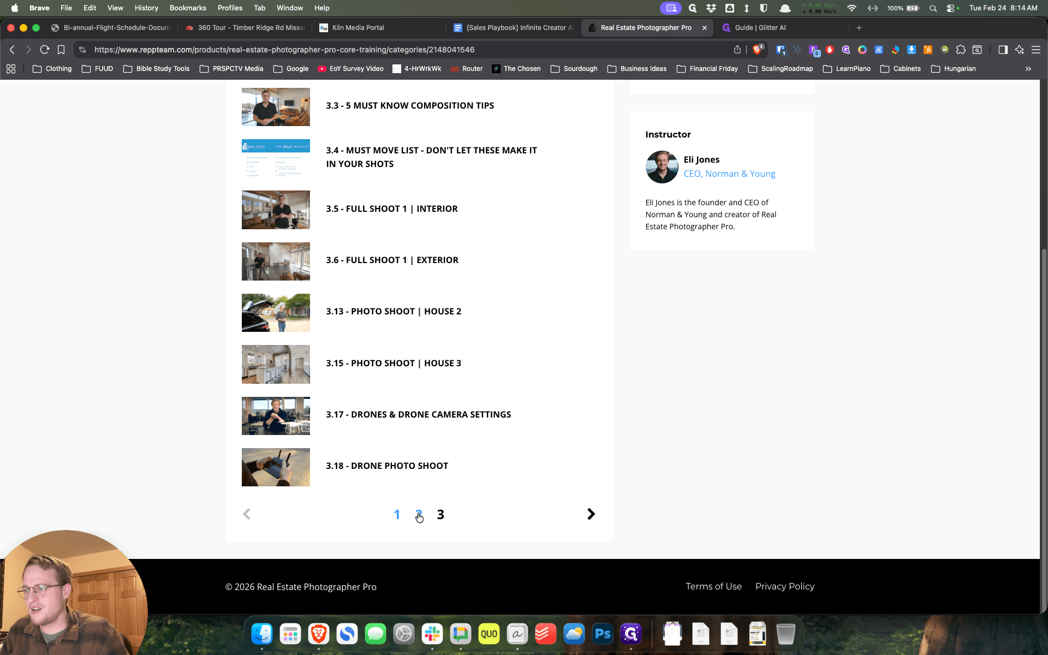1048x655 pixels.
Task: Expand the Bible Study Tools bookmarks folder
Action: tap(156, 69)
